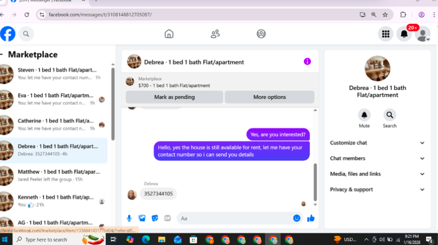Select Debrea's conversation in the list

53,150
